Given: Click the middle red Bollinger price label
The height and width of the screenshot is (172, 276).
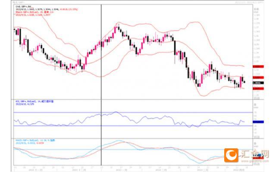Looking at the screenshot, I should (258, 77).
